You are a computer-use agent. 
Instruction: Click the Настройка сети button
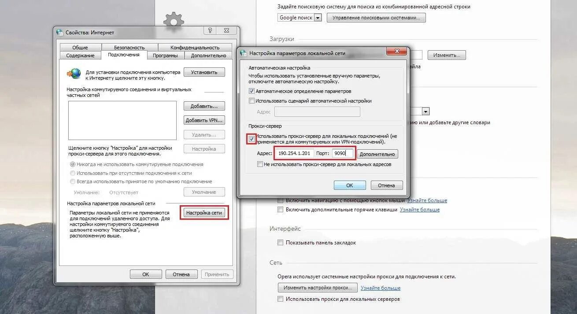click(x=204, y=213)
